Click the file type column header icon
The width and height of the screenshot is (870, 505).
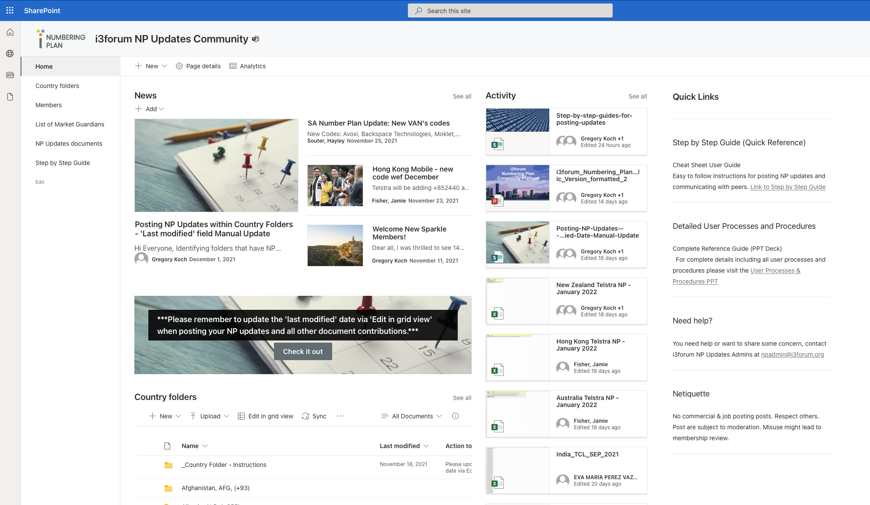pos(167,446)
